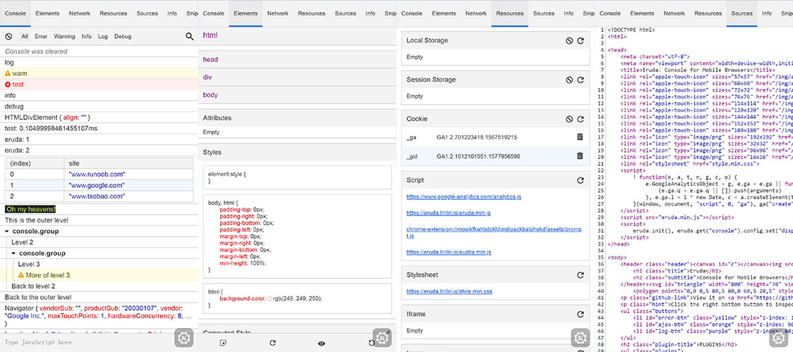Collapse the nested console.group above Level 3
793x352 pixels.
13,253
